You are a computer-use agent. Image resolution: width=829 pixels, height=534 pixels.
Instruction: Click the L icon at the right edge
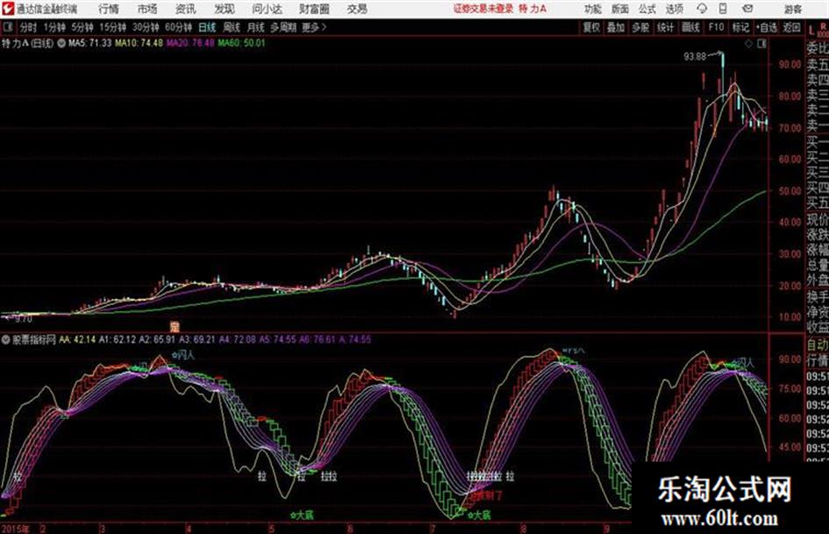coord(811,31)
